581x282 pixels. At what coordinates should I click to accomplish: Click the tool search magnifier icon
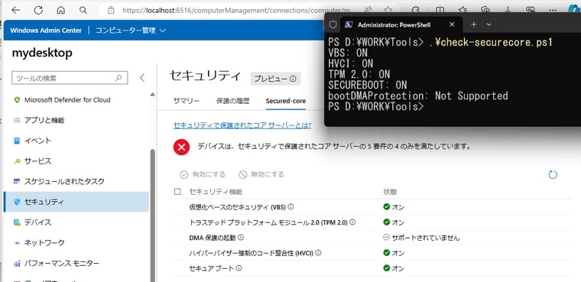coord(118,78)
